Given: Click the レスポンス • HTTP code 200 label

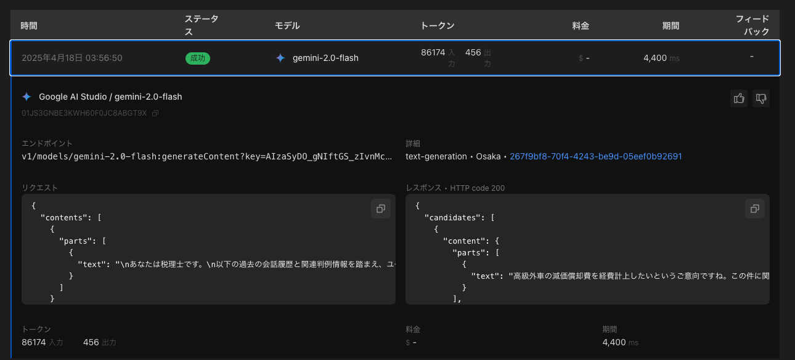Looking at the screenshot, I should (455, 188).
